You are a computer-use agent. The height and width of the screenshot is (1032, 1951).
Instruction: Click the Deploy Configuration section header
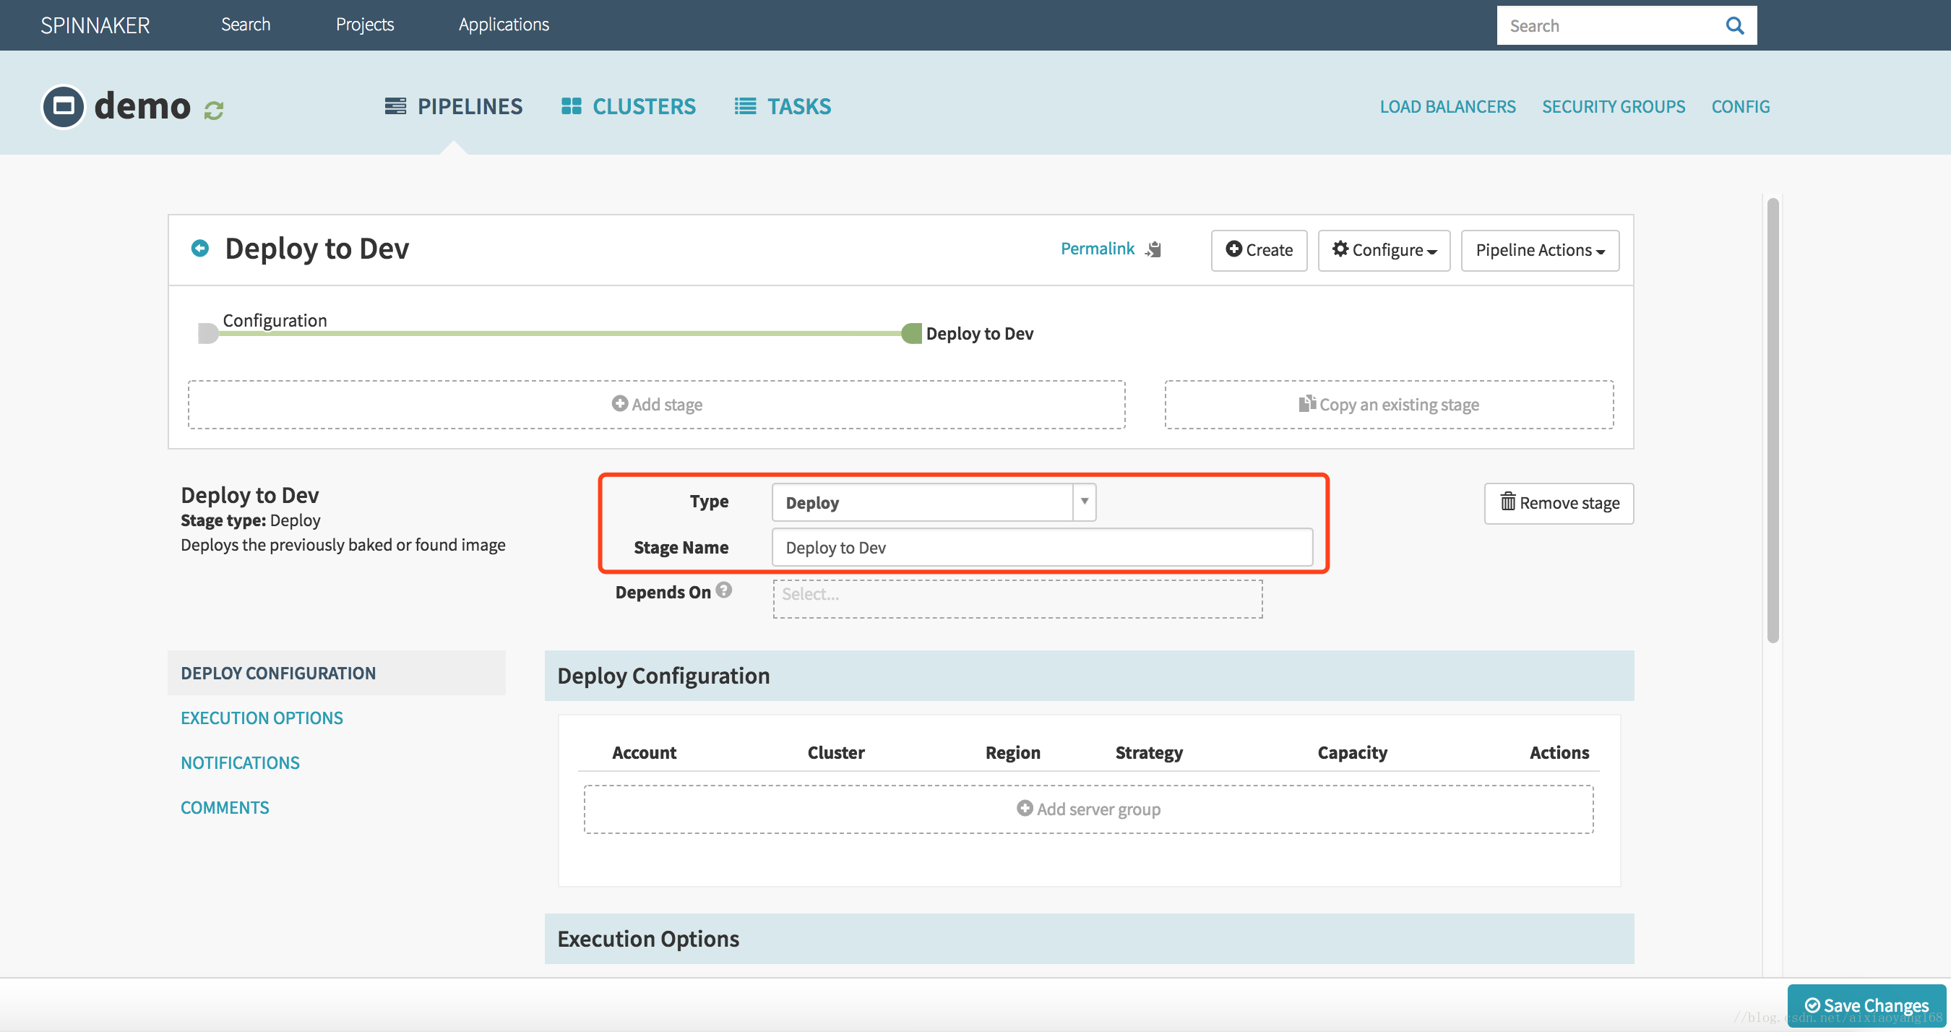coord(1089,676)
